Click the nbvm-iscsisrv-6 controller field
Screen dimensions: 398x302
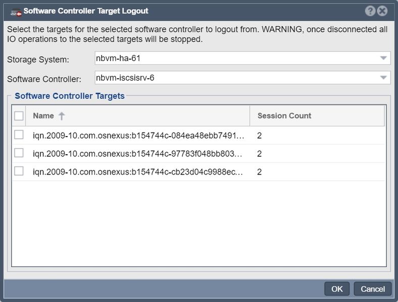coord(242,78)
